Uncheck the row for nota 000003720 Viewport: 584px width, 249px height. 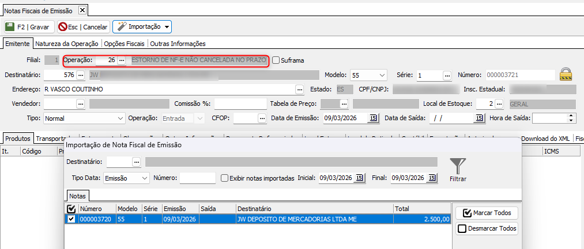pyautogui.click(x=71, y=219)
